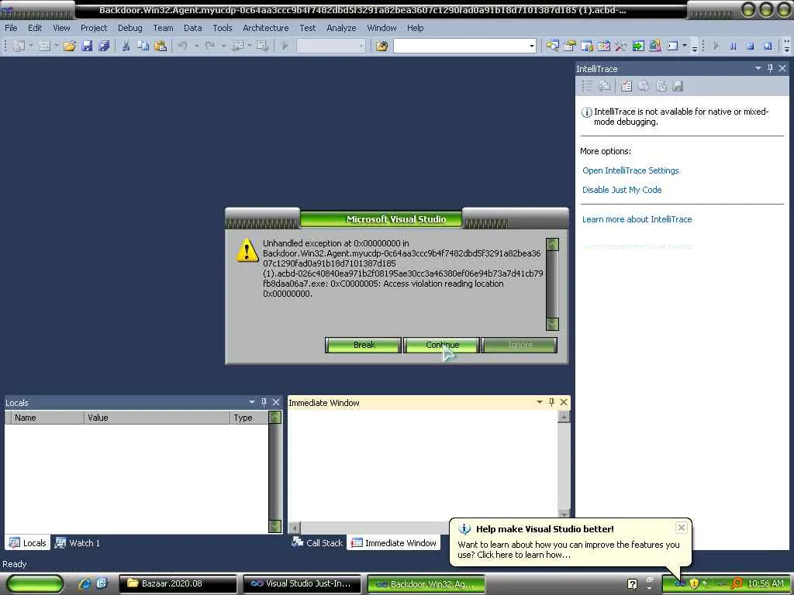Click the Locals panel scroll up arrow
Image resolution: width=794 pixels, height=595 pixels.
pyautogui.click(x=275, y=418)
